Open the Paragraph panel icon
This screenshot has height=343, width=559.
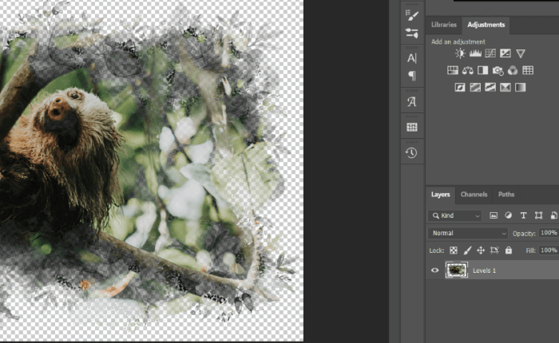click(x=412, y=76)
